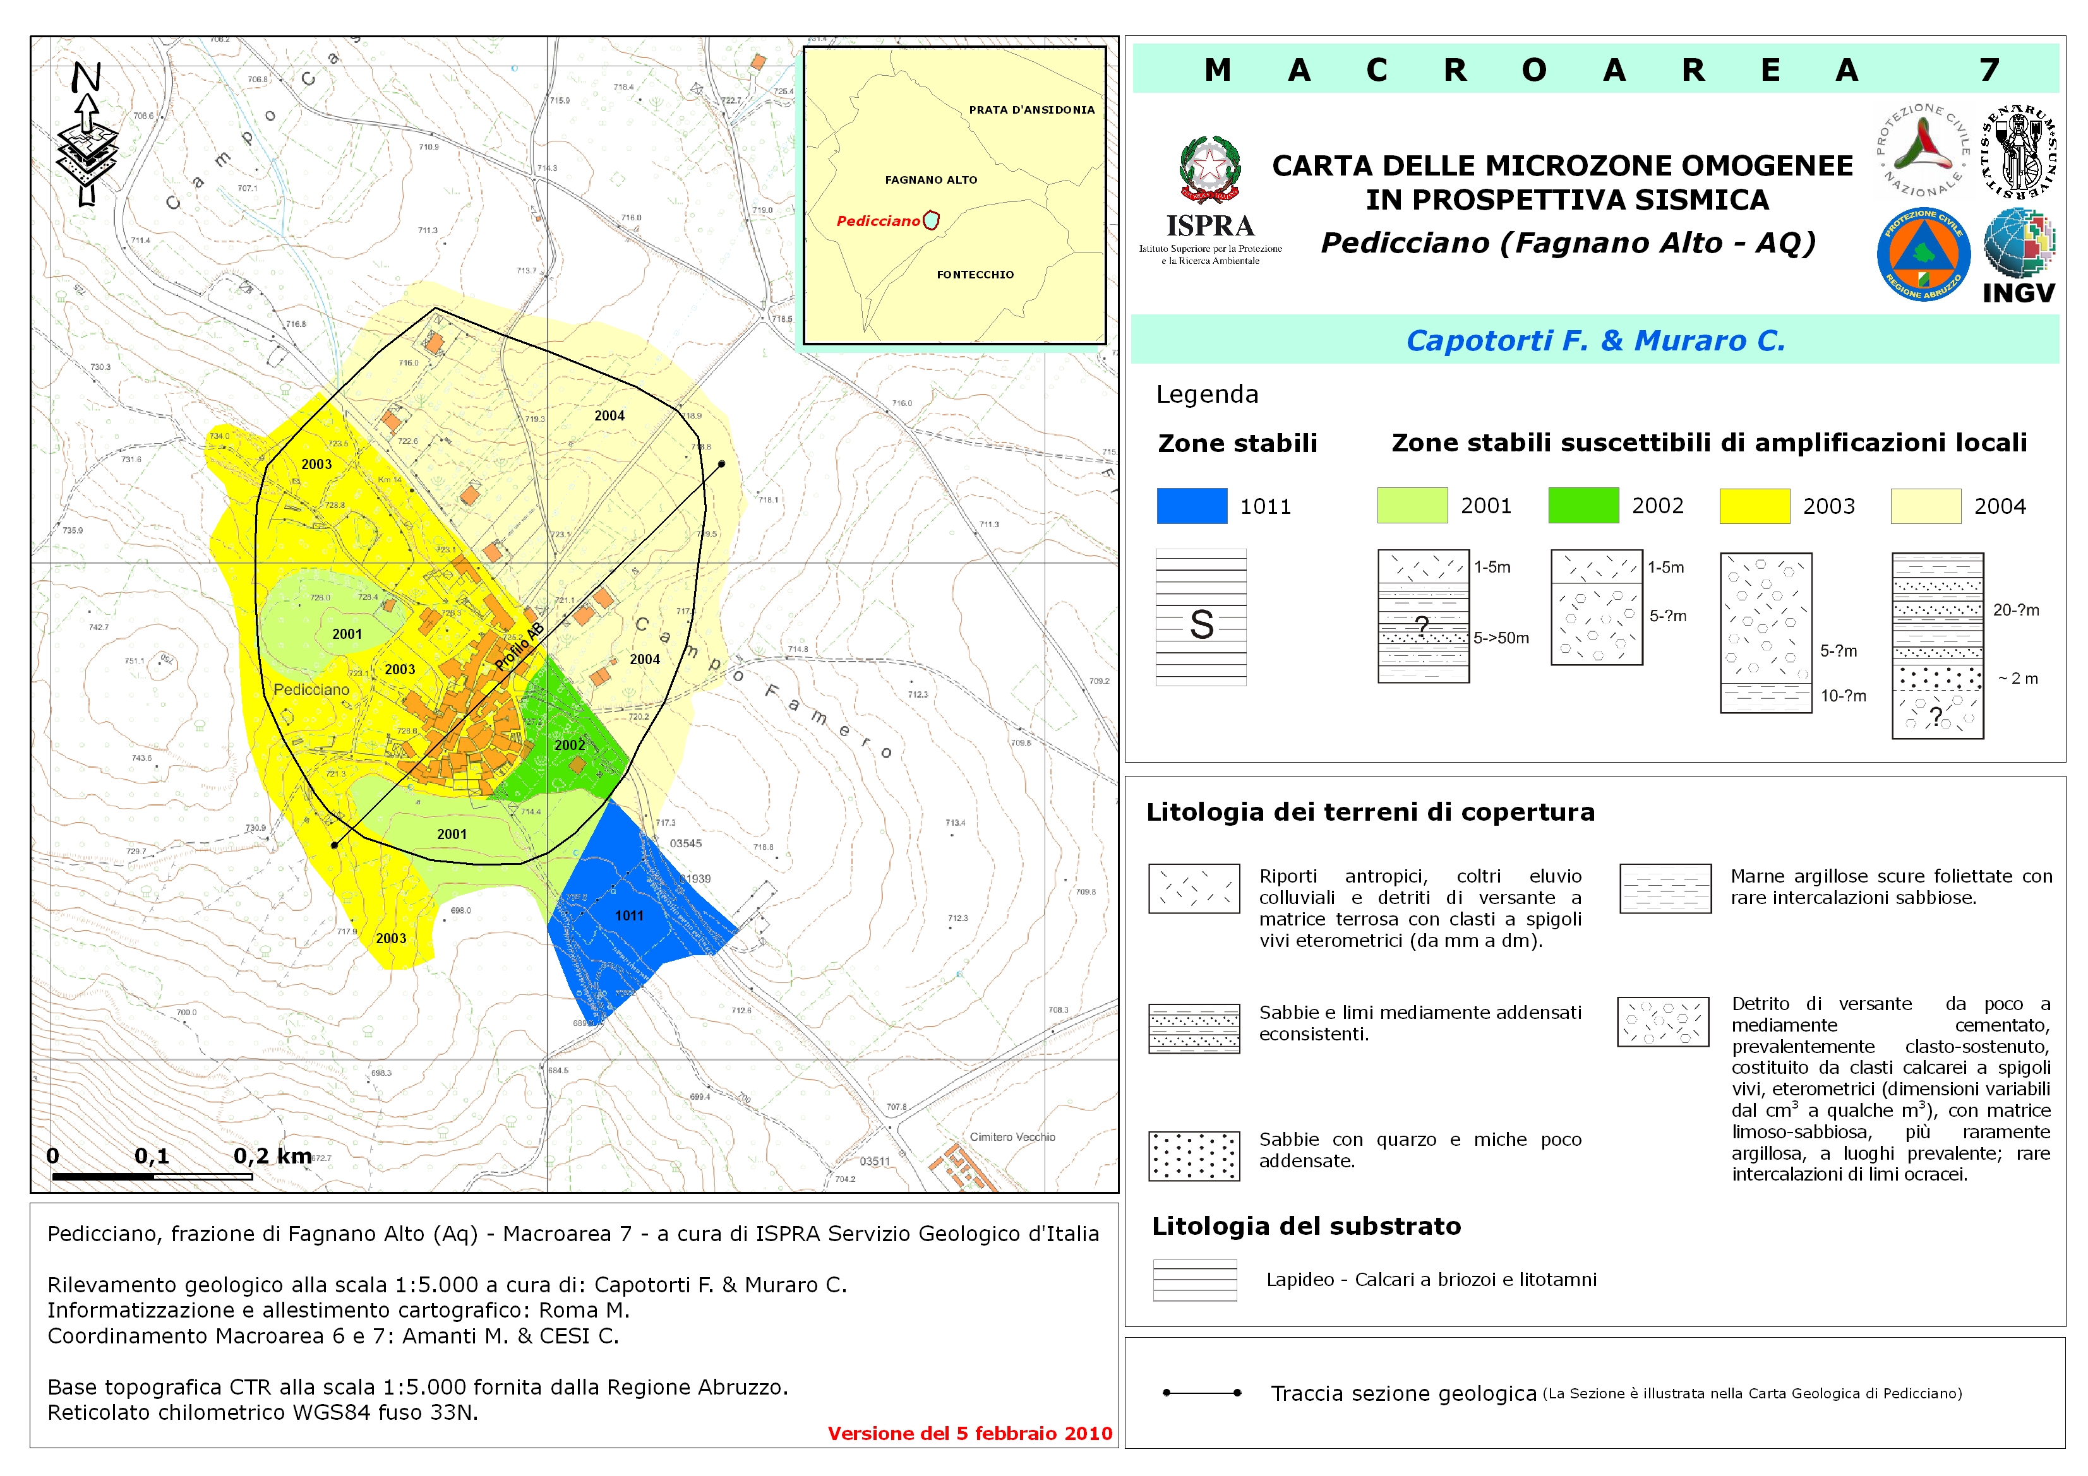
Task: Click the north arrow compass icon
Action: click(87, 134)
